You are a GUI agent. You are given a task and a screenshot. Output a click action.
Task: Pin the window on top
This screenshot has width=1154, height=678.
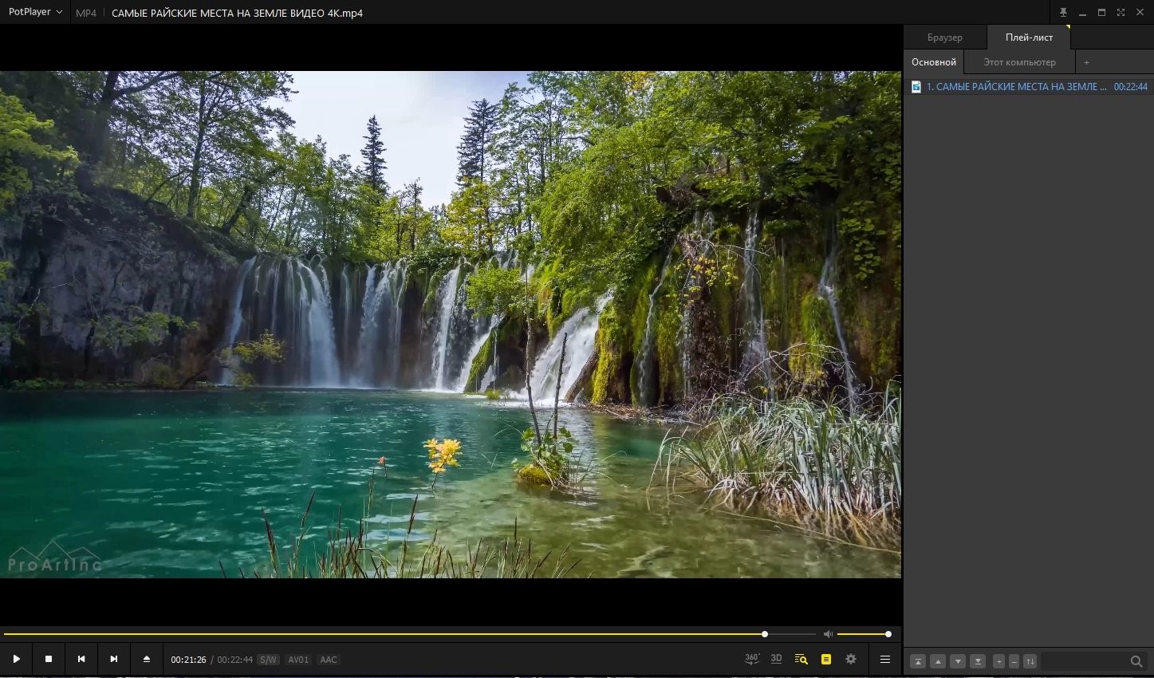[x=1063, y=12]
